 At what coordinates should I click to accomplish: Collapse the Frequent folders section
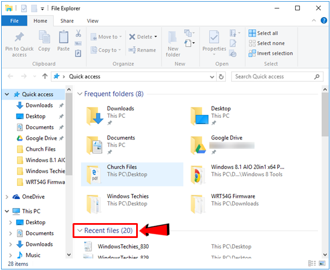tap(79, 94)
